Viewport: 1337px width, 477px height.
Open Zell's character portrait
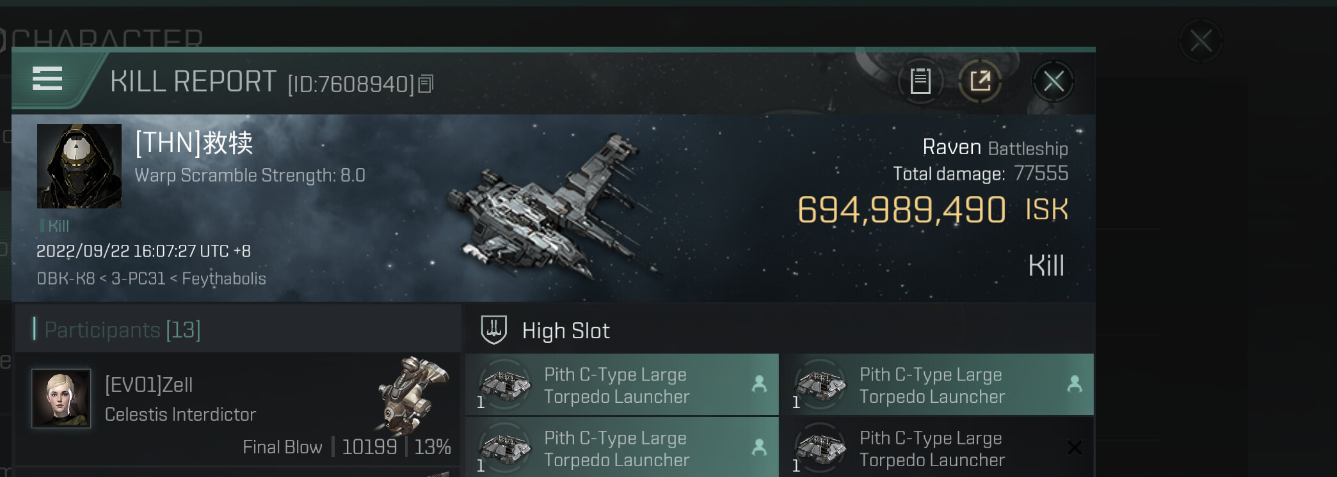61,398
